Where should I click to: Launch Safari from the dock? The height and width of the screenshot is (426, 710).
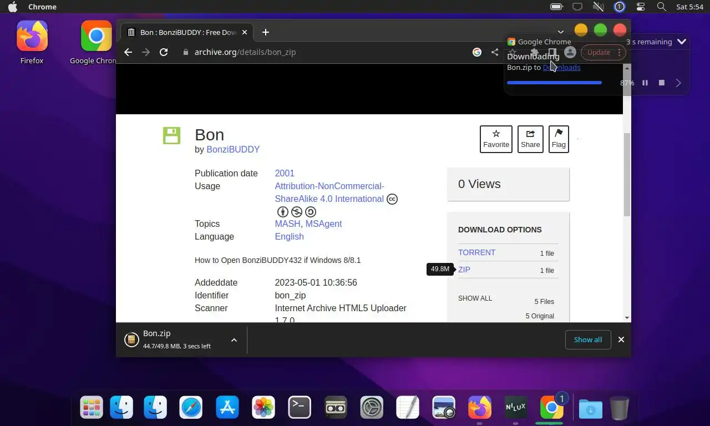tap(191, 408)
